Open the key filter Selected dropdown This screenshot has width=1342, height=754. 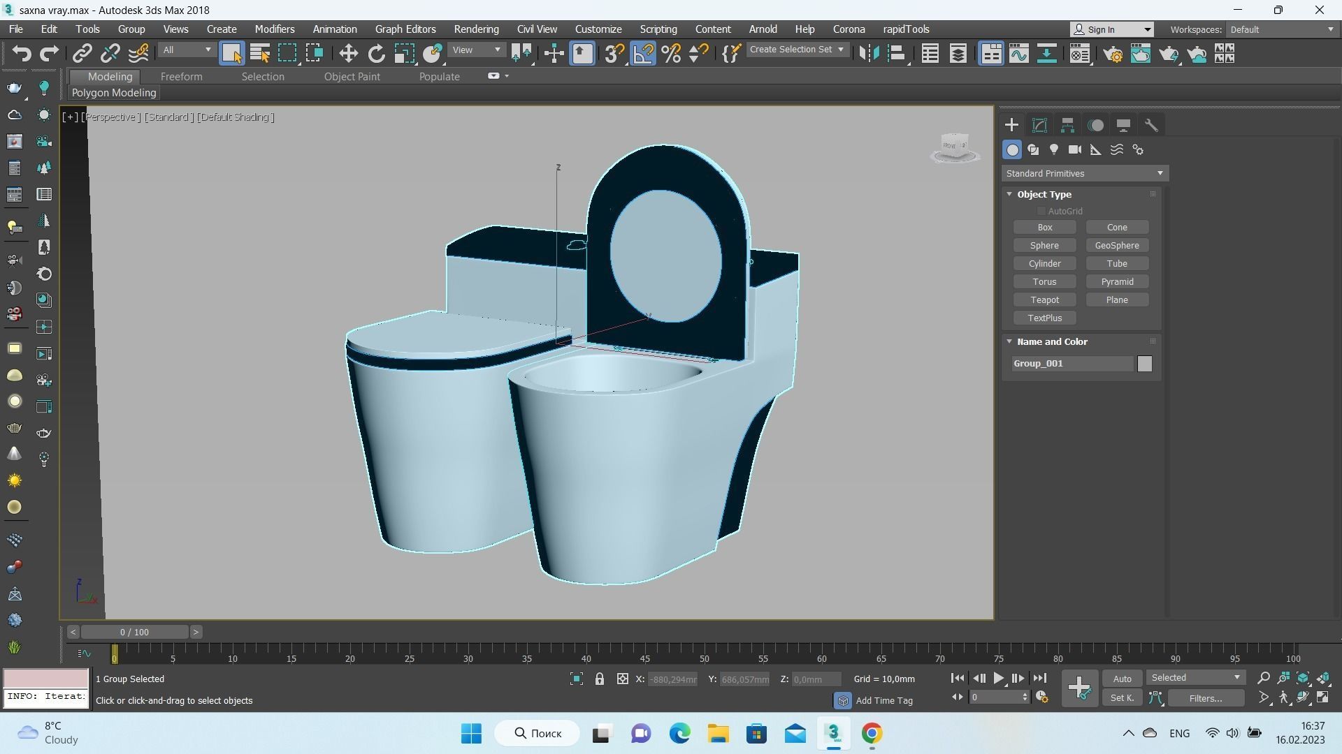pos(1195,678)
